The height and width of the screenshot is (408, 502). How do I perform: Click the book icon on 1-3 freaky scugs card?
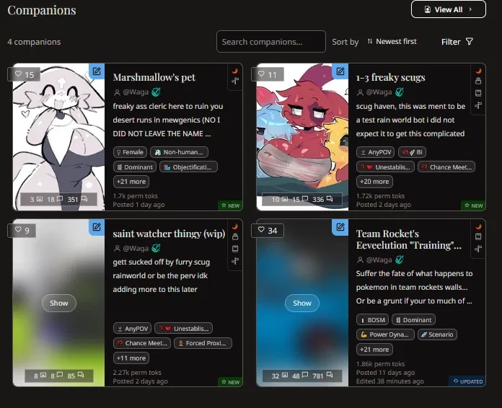478,93
